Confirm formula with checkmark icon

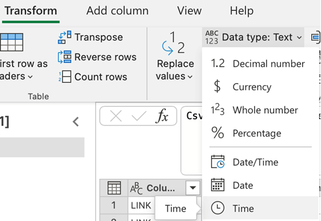click(139, 116)
